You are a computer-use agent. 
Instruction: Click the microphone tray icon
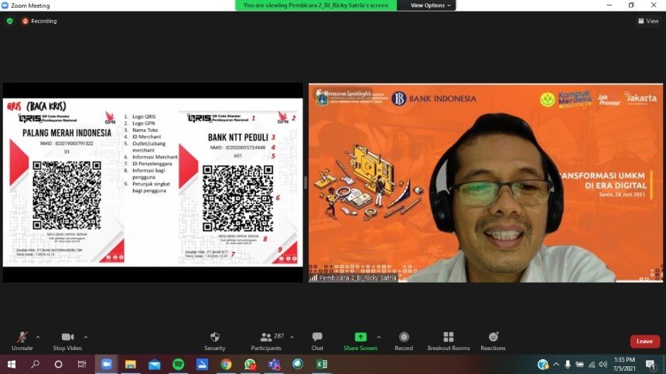coord(568,364)
